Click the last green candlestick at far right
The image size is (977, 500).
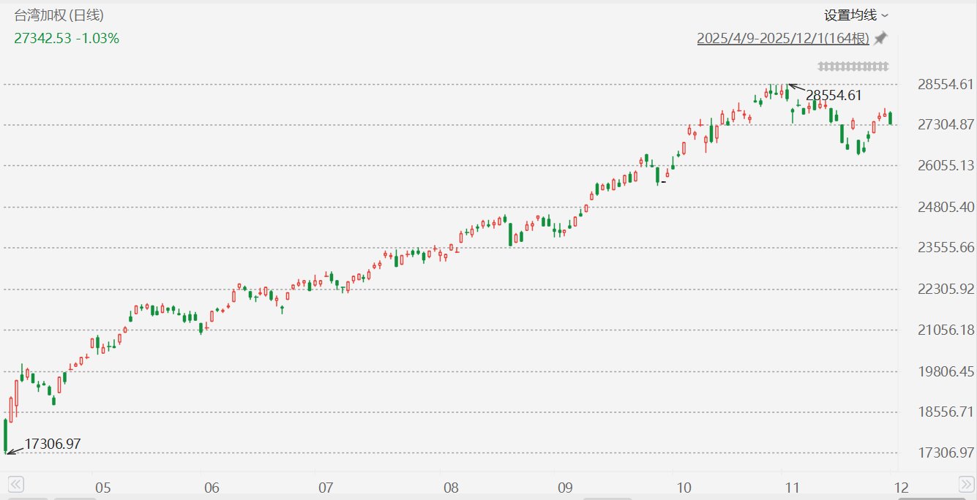point(891,118)
